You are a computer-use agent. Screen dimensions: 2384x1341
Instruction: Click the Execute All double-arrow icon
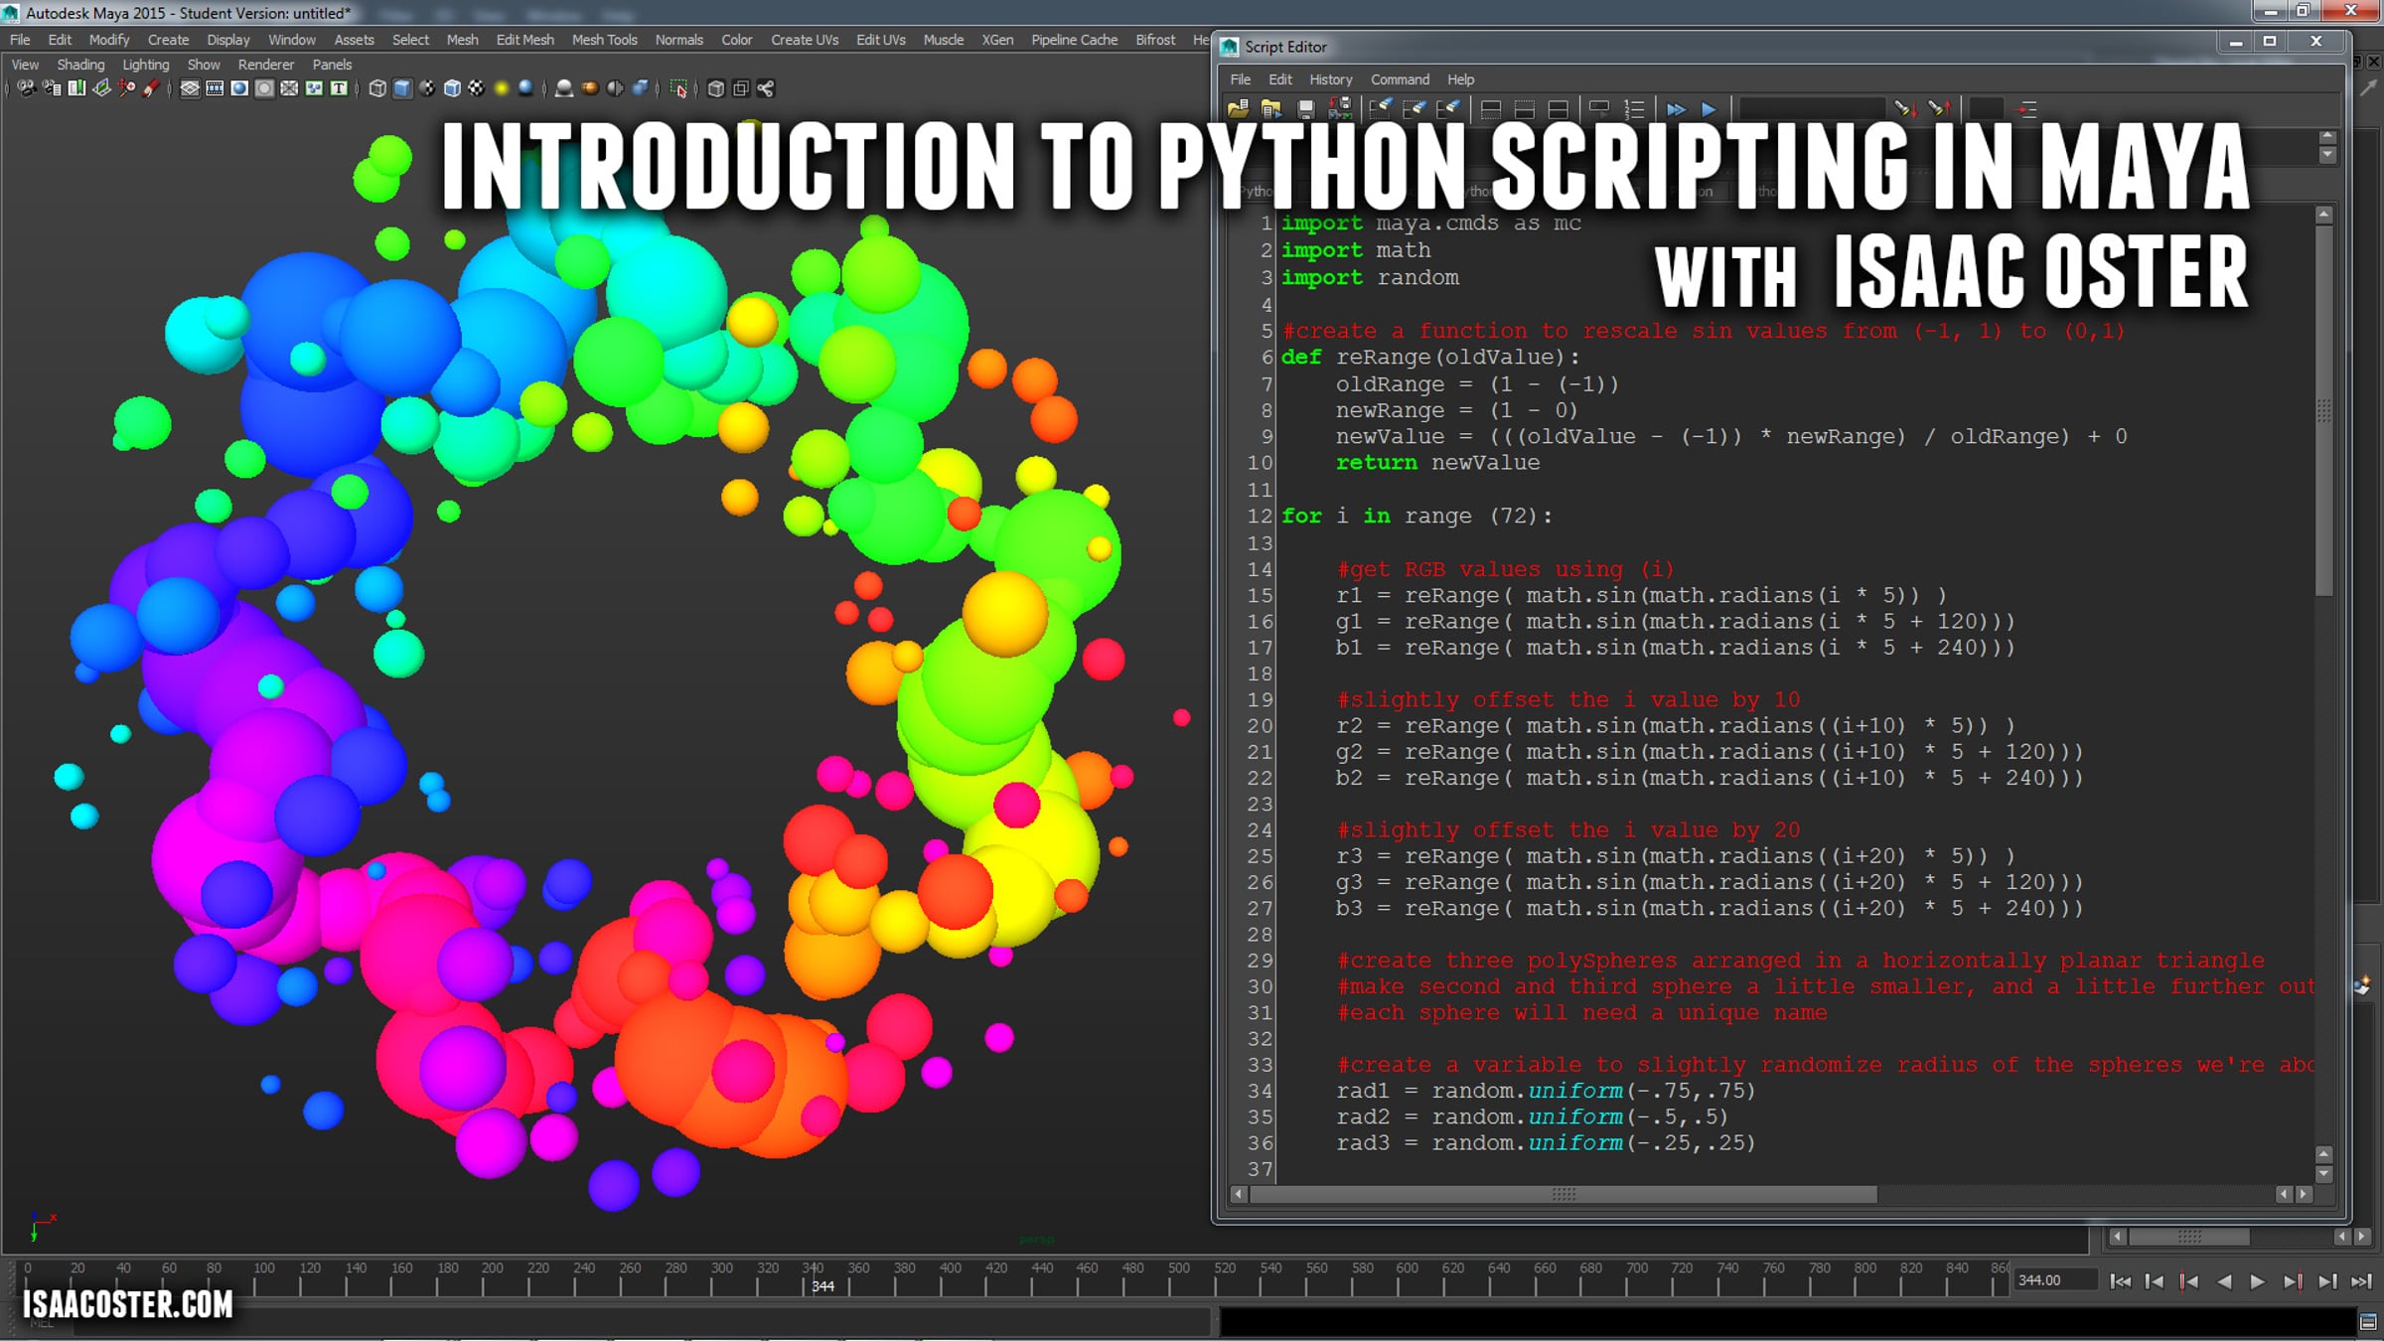coord(1676,109)
